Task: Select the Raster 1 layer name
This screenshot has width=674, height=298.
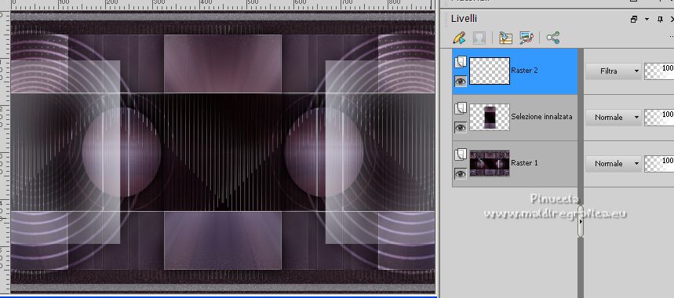Action: click(524, 163)
